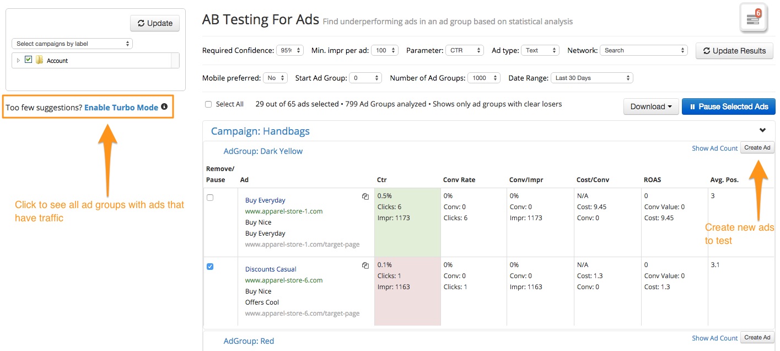
Task: Check the Select All checkbox
Action: [208, 104]
